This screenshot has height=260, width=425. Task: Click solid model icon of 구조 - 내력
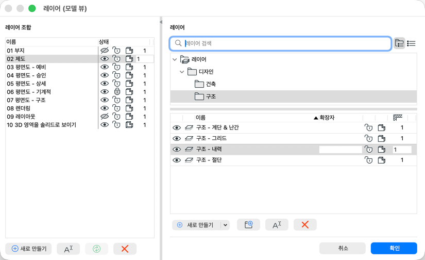pyautogui.click(x=382, y=149)
